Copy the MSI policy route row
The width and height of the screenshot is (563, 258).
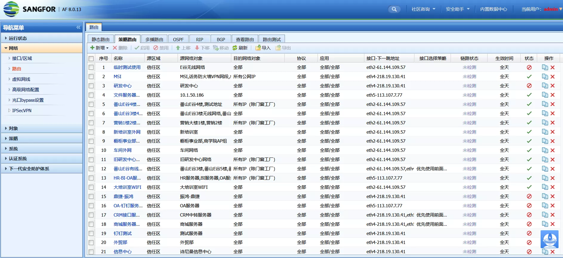(545, 77)
